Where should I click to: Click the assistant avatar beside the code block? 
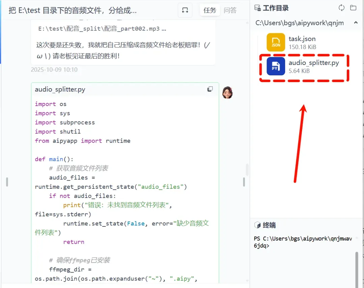pos(227,93)
